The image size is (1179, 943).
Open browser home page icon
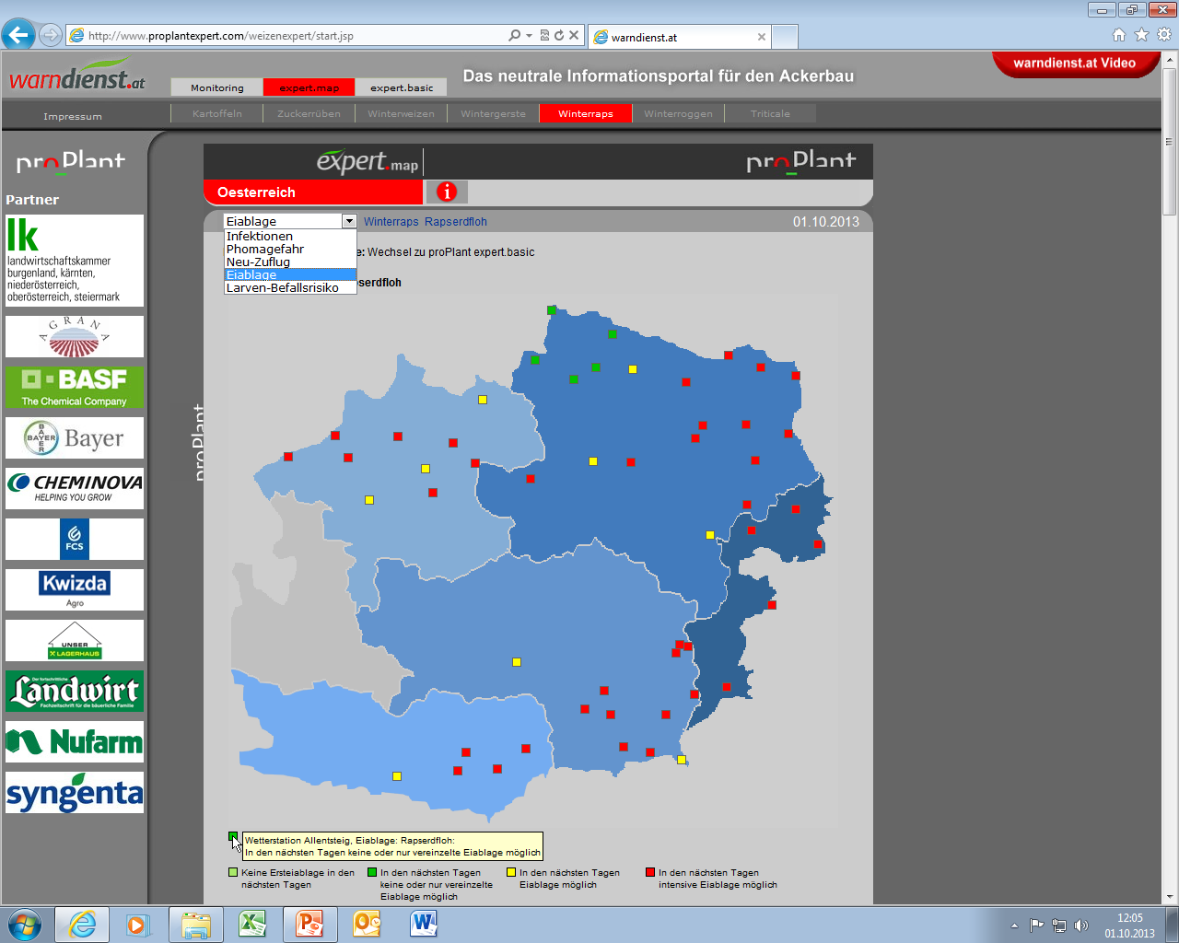point(1119,35)
